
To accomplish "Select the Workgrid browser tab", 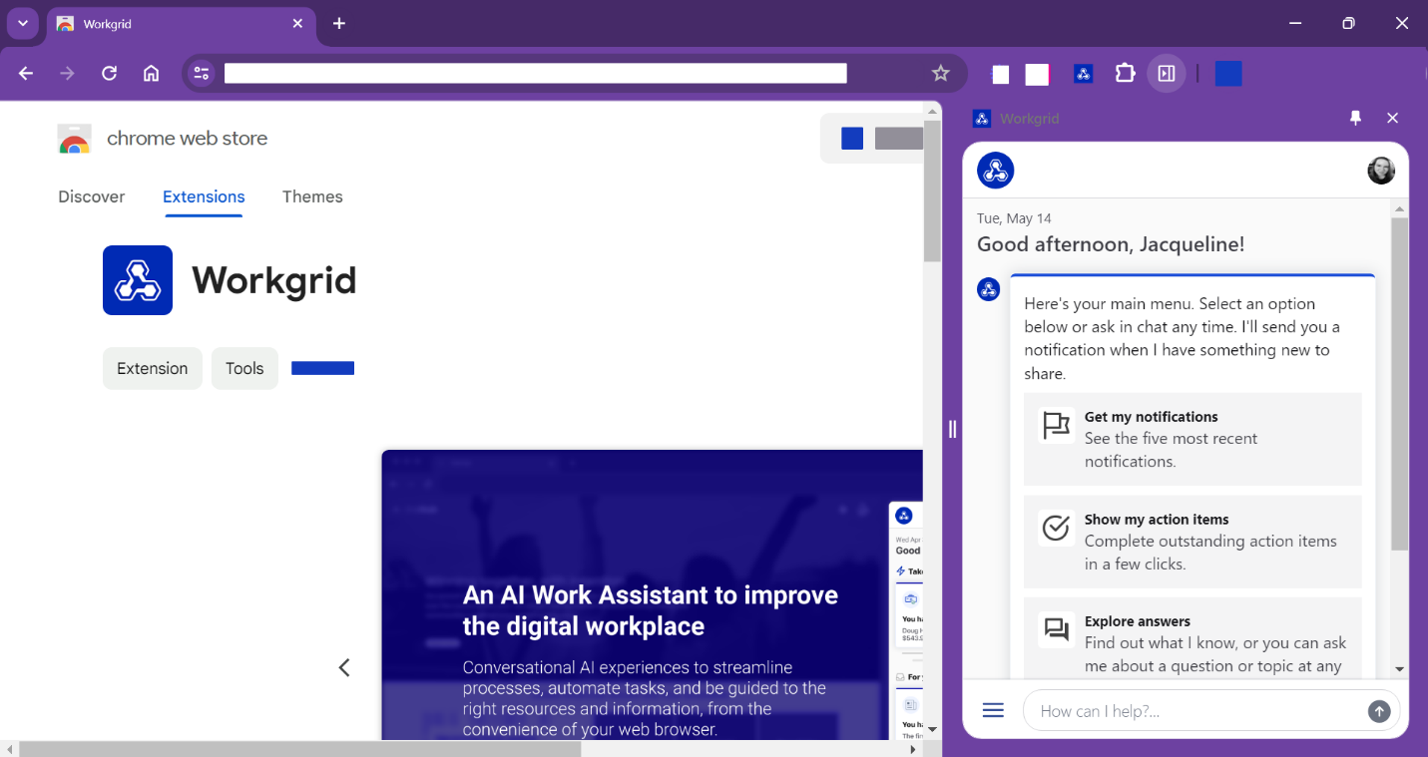I will 180,23.
